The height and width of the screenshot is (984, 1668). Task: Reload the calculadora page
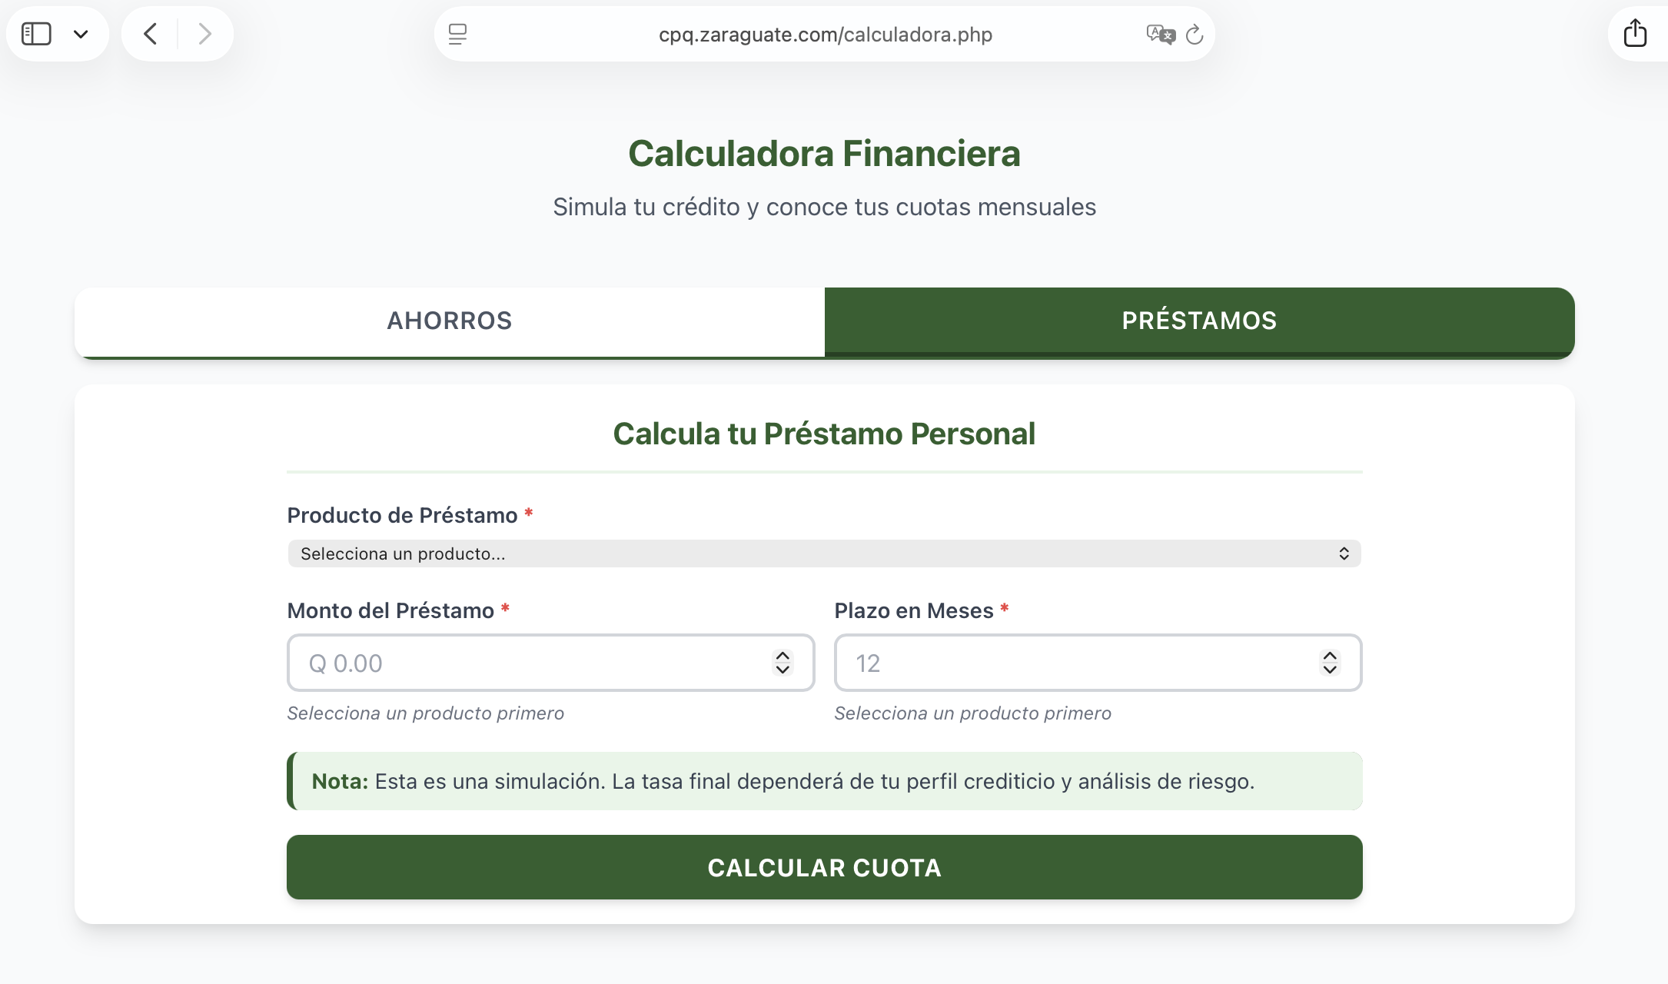coord(1195,34)
